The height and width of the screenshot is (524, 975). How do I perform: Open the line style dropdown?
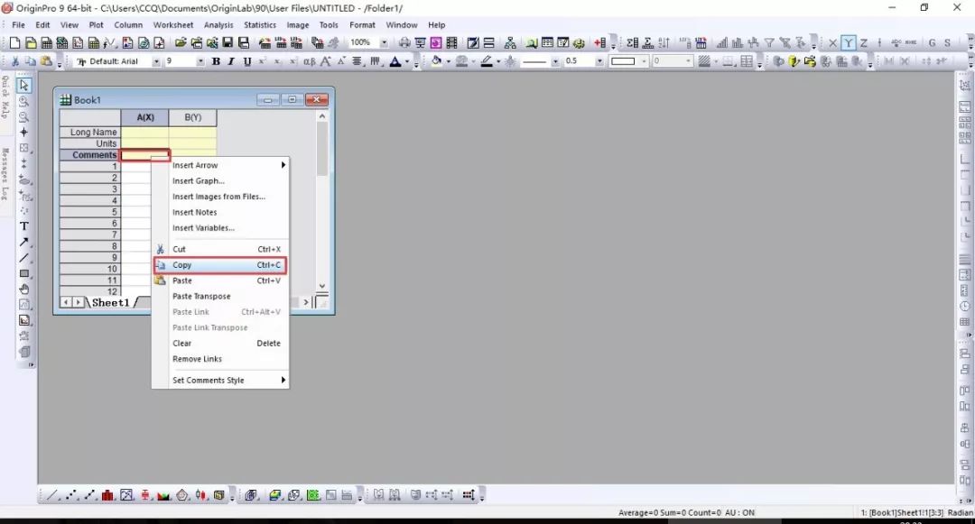pos(555,60)
